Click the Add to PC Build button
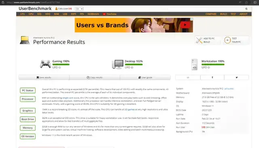Image resolution: width=259 pixels, height=148 pixels. pos(208,40)
